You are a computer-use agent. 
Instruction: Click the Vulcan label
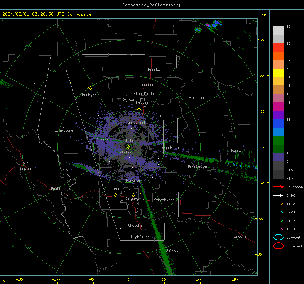pos(172,251)
